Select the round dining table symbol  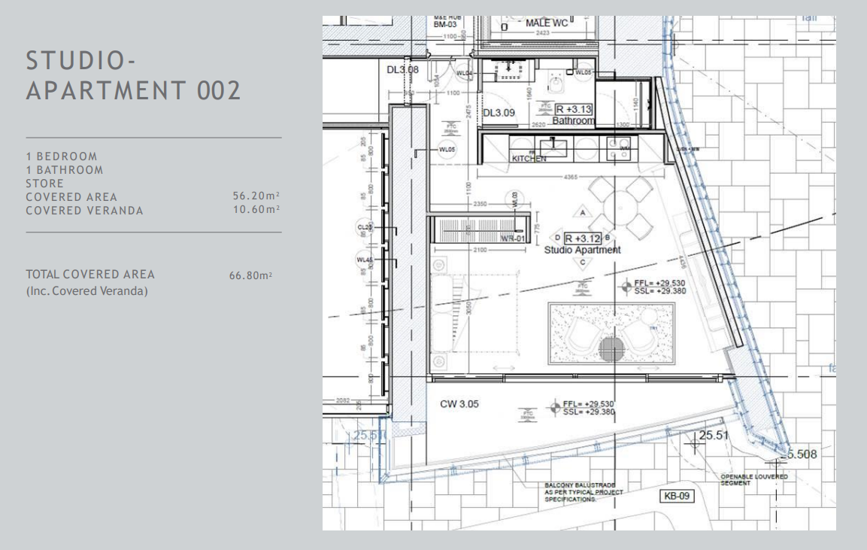pyautogui.click(x=620, y=202)
